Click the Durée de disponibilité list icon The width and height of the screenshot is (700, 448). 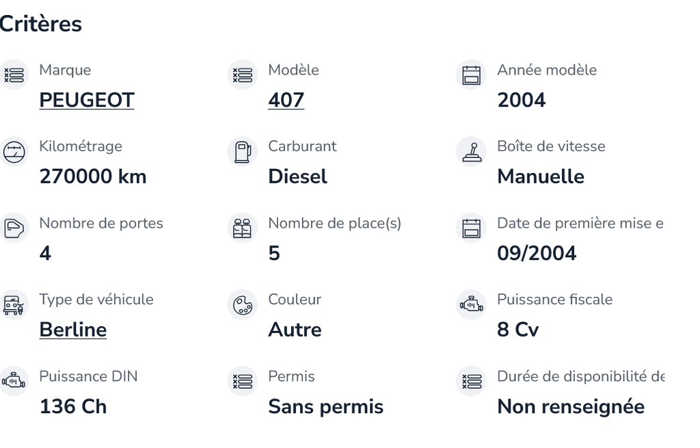pos(471,382)
